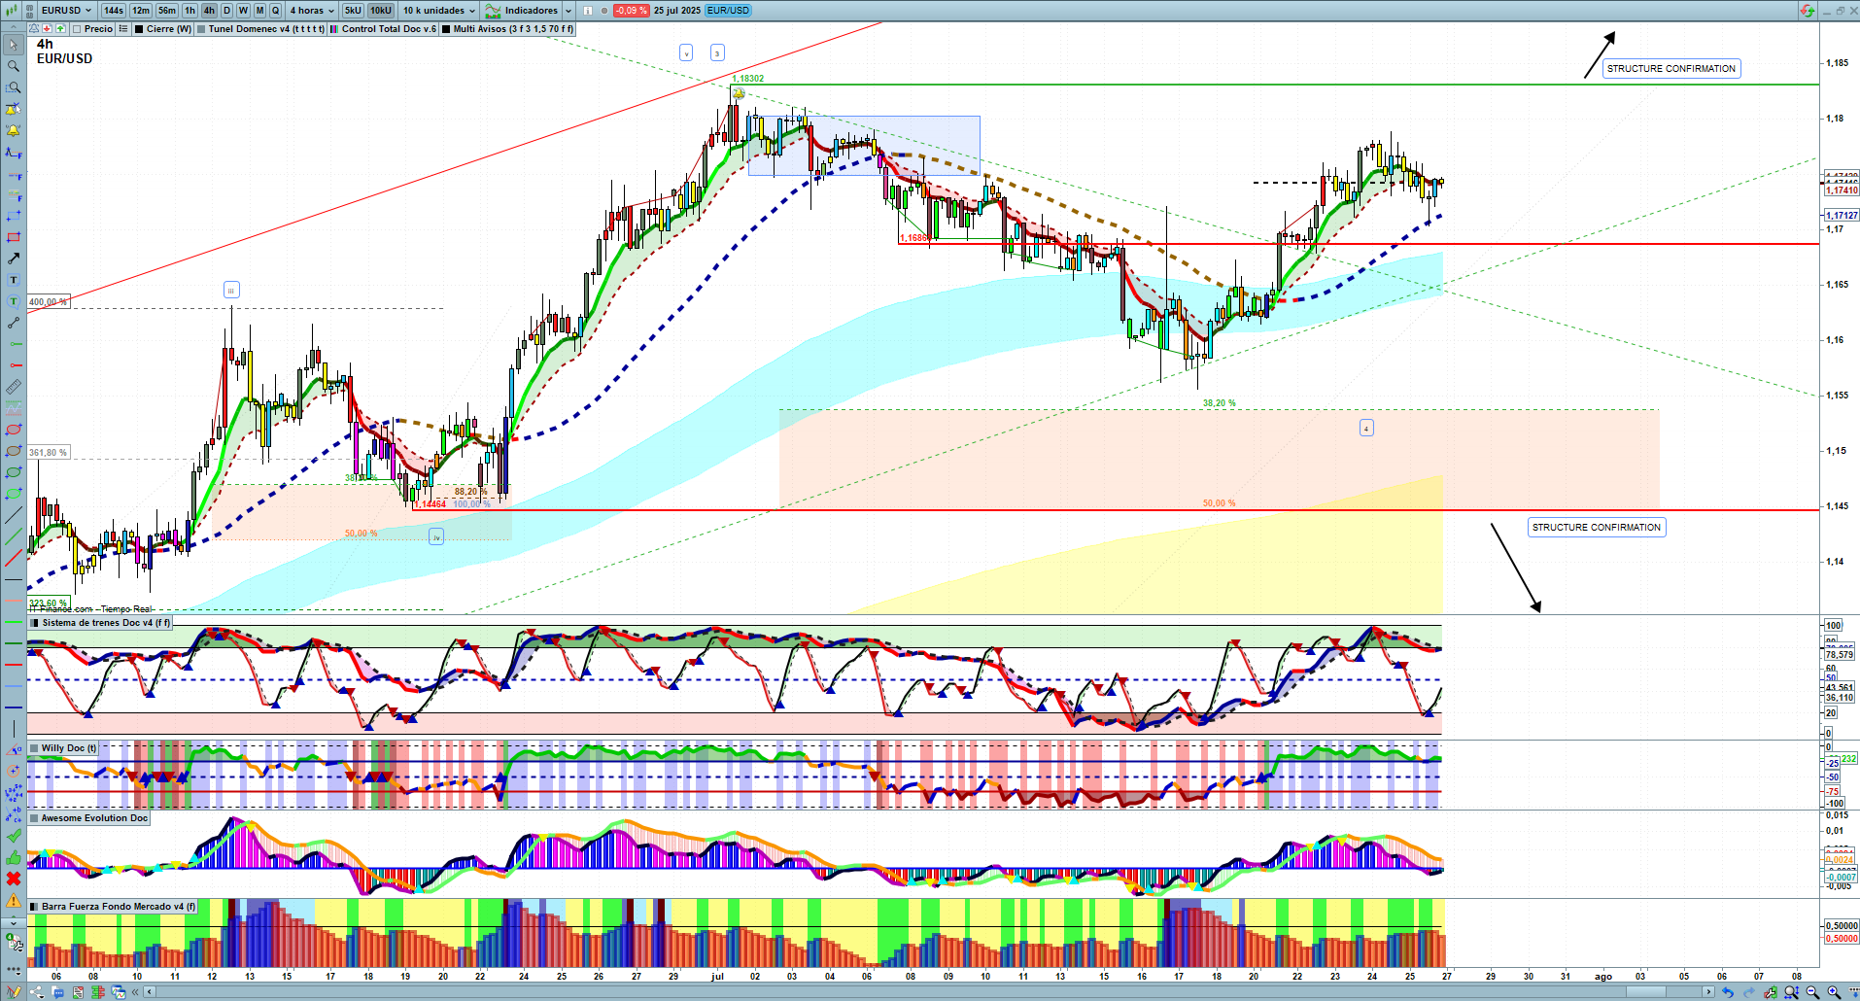1860x1001 pixels.
Task: Toggle the Precio checkbox
Action: click(x=77, y=29)
